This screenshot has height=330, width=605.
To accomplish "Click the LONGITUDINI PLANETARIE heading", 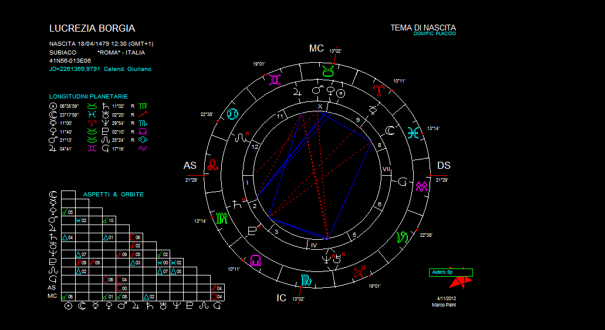I will point(89,96).
